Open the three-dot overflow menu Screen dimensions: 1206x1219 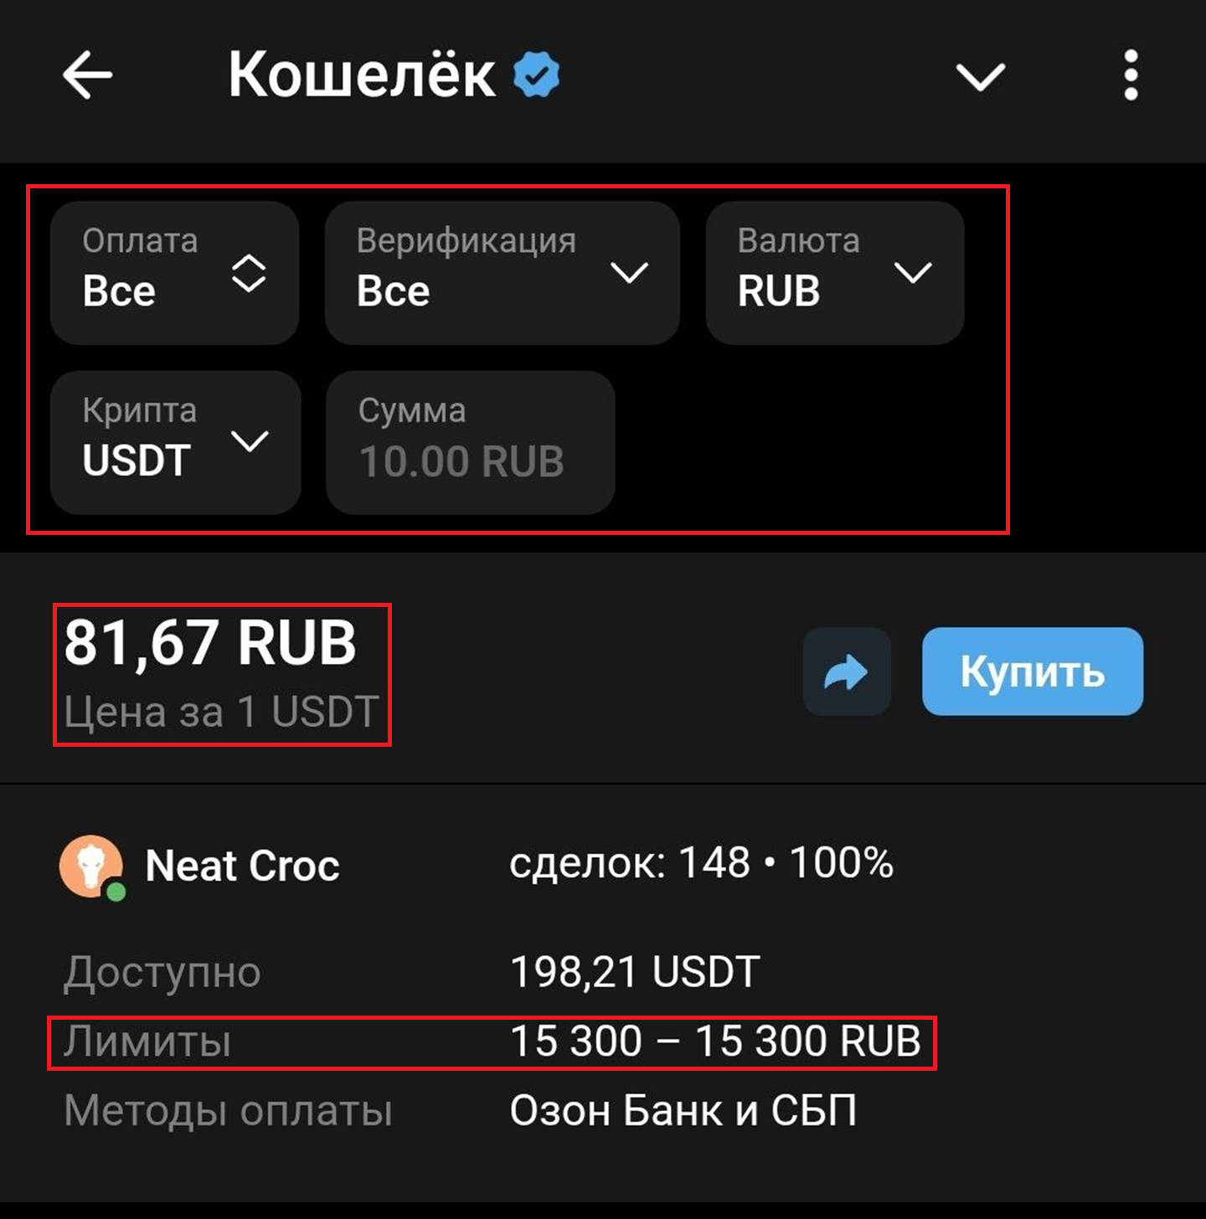click(1131, 75)
